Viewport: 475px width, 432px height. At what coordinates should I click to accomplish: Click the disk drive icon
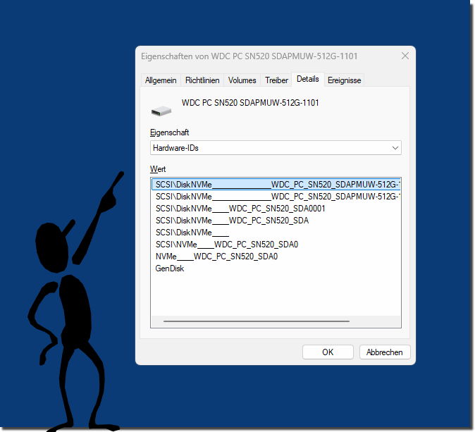[161, 111]
